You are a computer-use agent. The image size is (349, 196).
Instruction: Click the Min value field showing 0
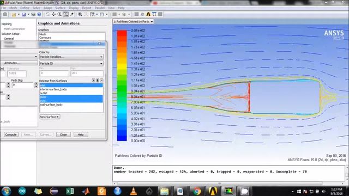(54, 73)
